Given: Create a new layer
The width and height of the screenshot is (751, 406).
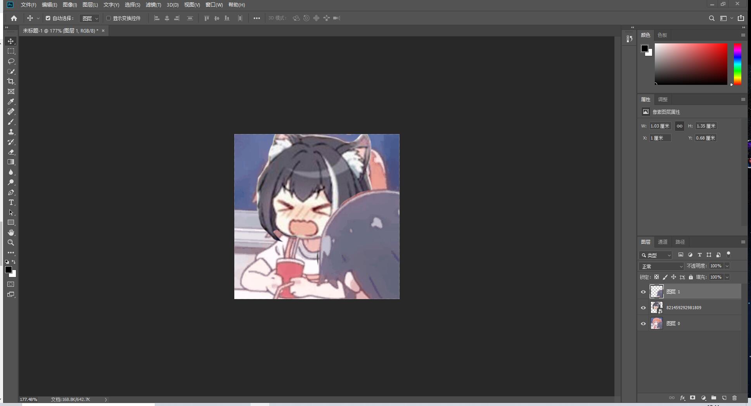Looking at the screenshot, I should (724, 398).
